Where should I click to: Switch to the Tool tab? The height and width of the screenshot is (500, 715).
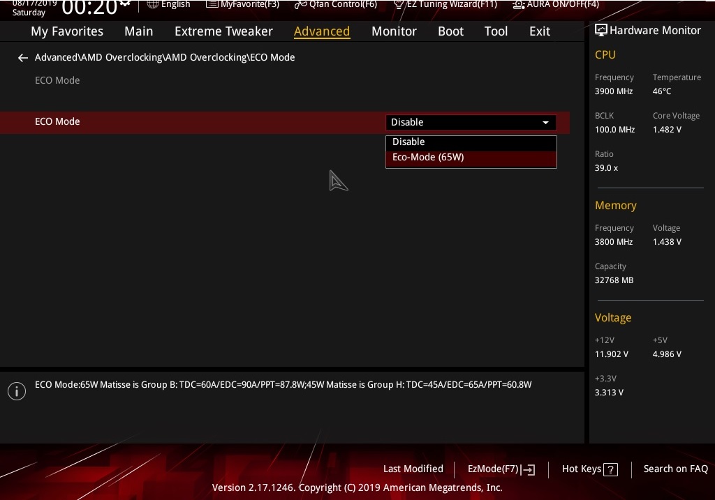(496, 31)
